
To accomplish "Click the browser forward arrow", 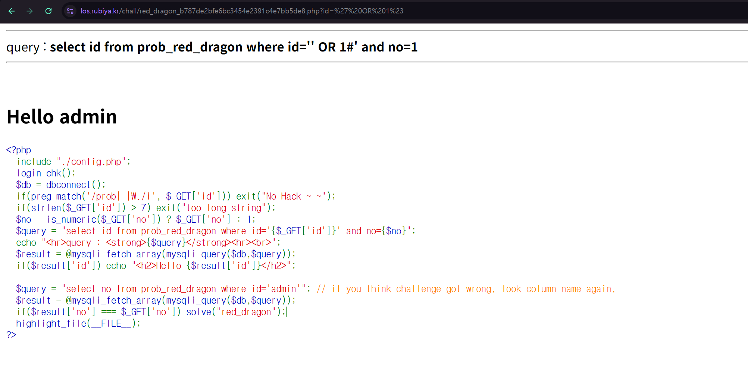I will (x=30, y=11).
